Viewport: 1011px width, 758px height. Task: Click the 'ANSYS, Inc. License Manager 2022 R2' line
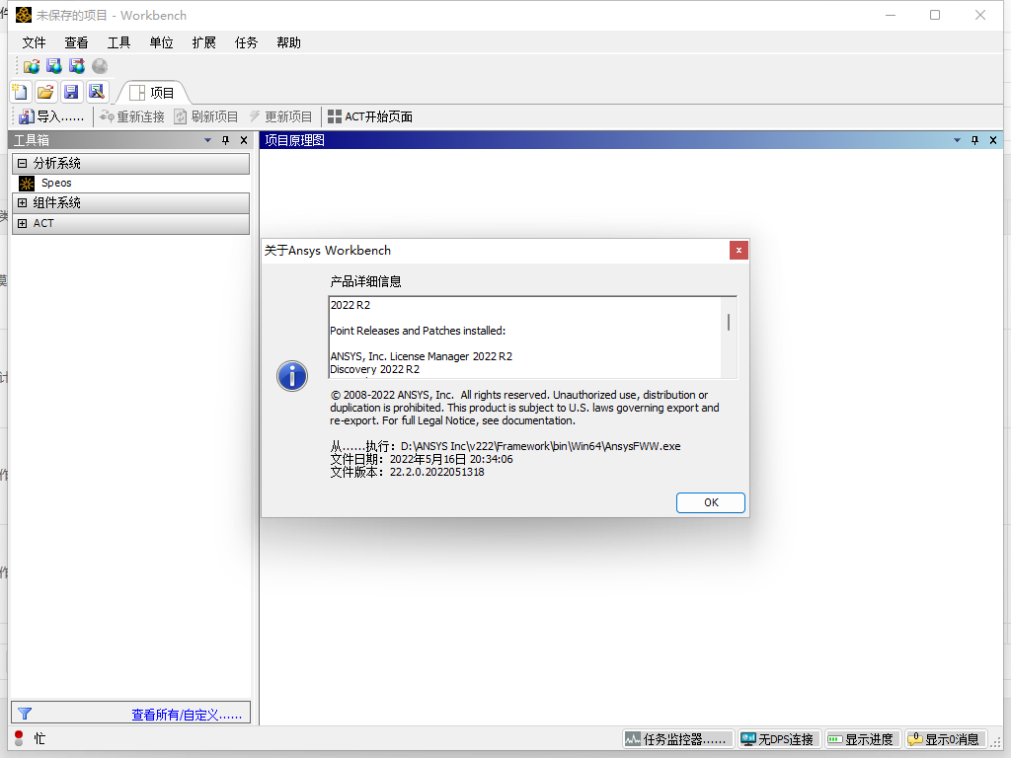pos(421,356)
